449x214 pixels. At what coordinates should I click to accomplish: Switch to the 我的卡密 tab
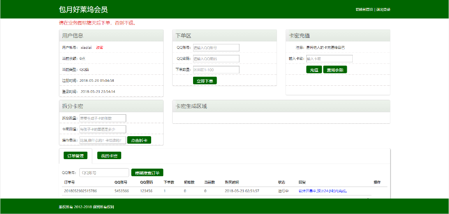pyautogui.click(x=109, y=156)
